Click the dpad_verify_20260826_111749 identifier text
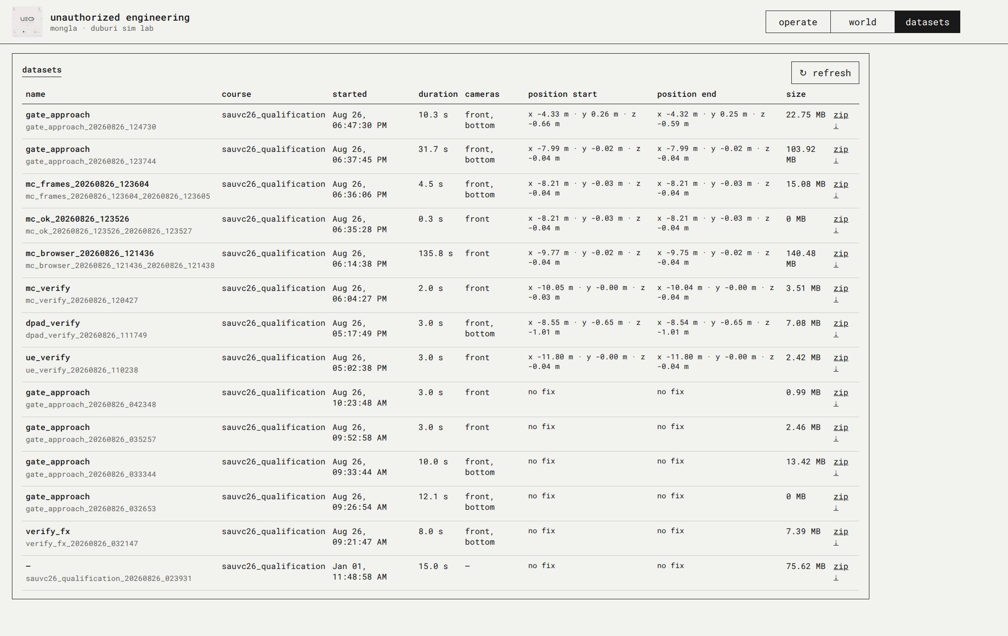 [86, 335]
